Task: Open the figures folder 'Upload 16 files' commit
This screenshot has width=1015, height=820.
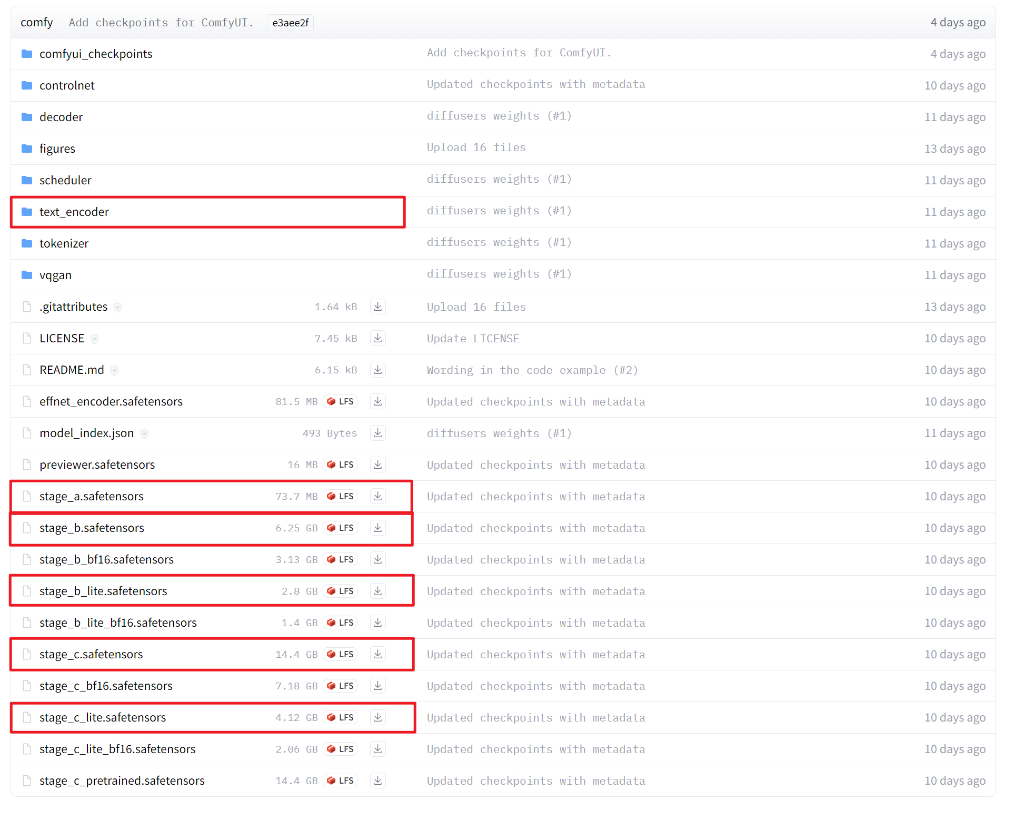Action: (x=476, y=147)
